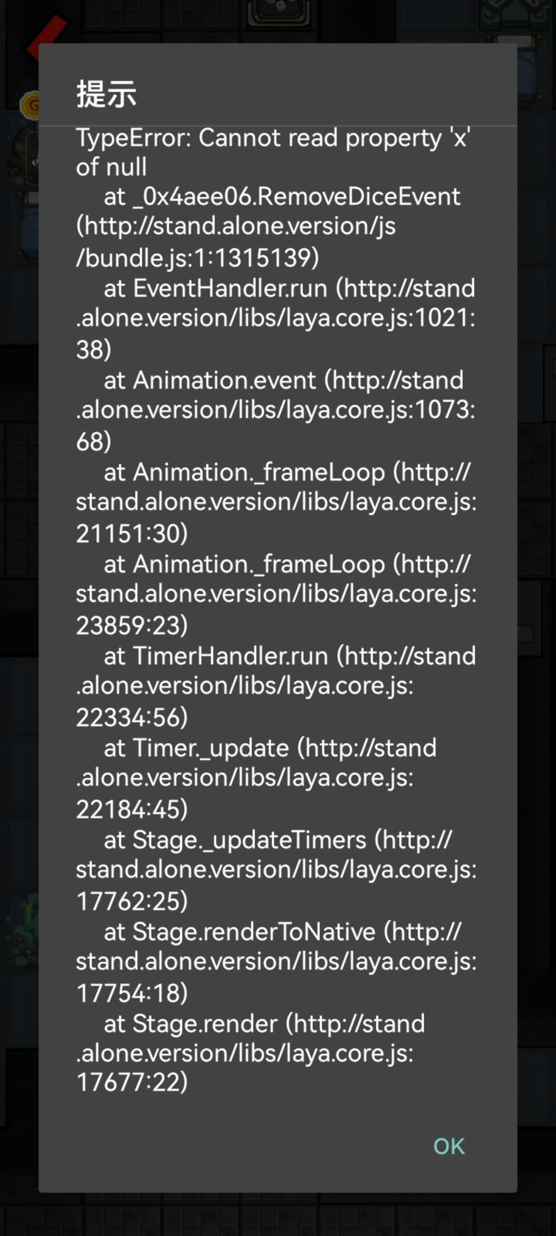Dismiss the error dialog with OK
The width and height of the screenshot is (556, 1236).
449,1146
